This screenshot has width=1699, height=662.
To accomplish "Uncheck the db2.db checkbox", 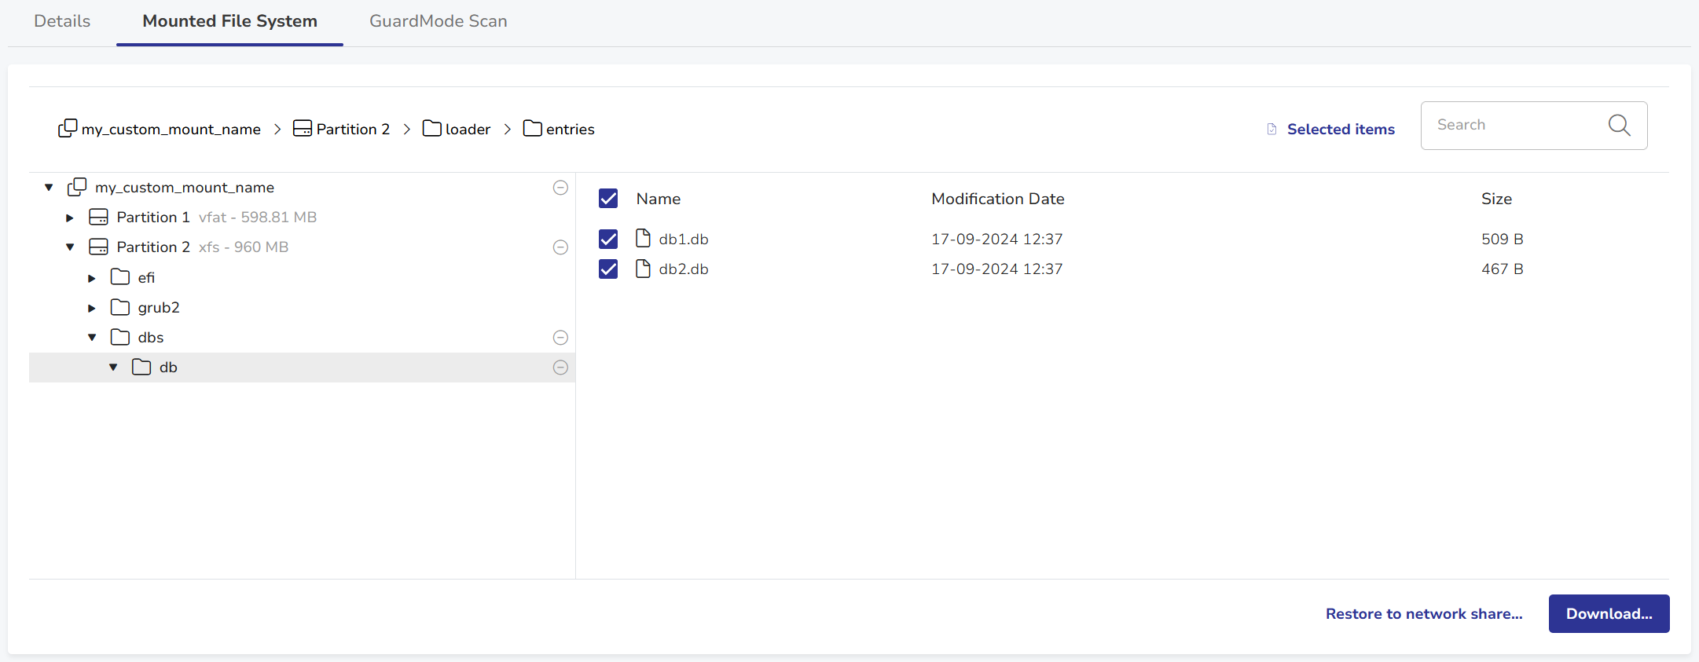I will pos(608,269).
